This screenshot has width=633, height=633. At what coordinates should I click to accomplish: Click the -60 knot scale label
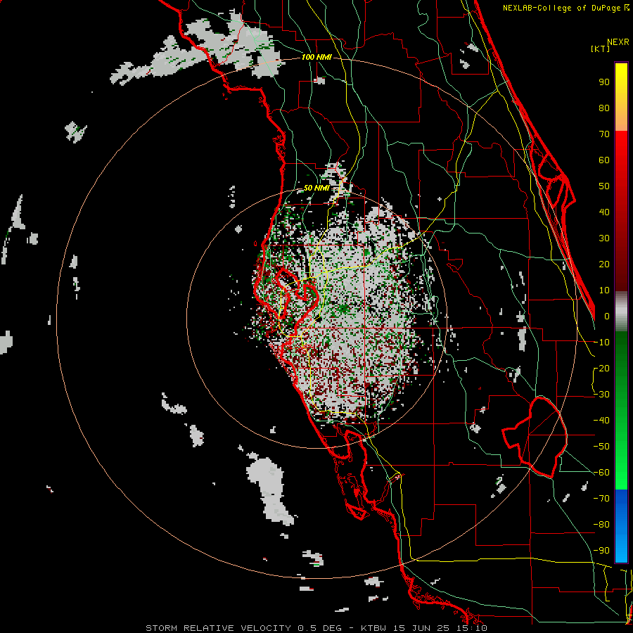601,473
